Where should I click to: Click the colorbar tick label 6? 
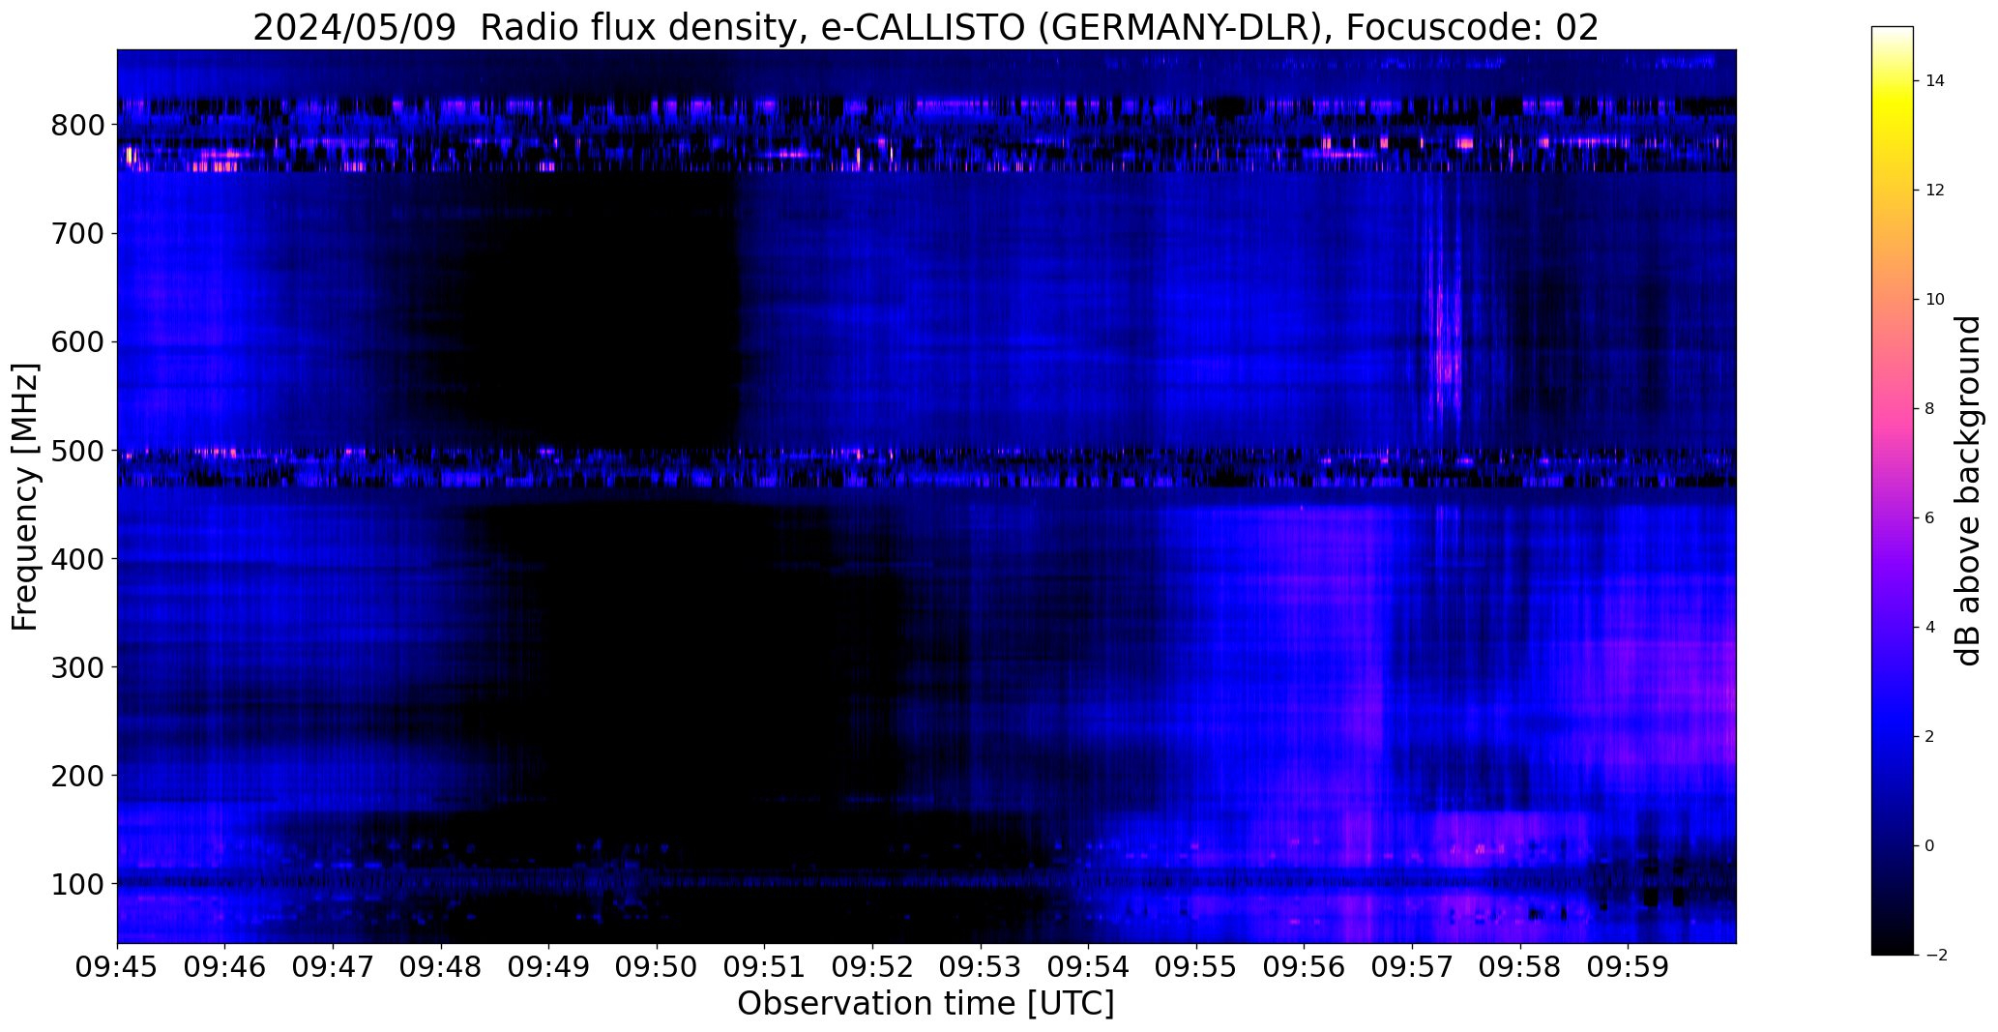coord(1930,518)
